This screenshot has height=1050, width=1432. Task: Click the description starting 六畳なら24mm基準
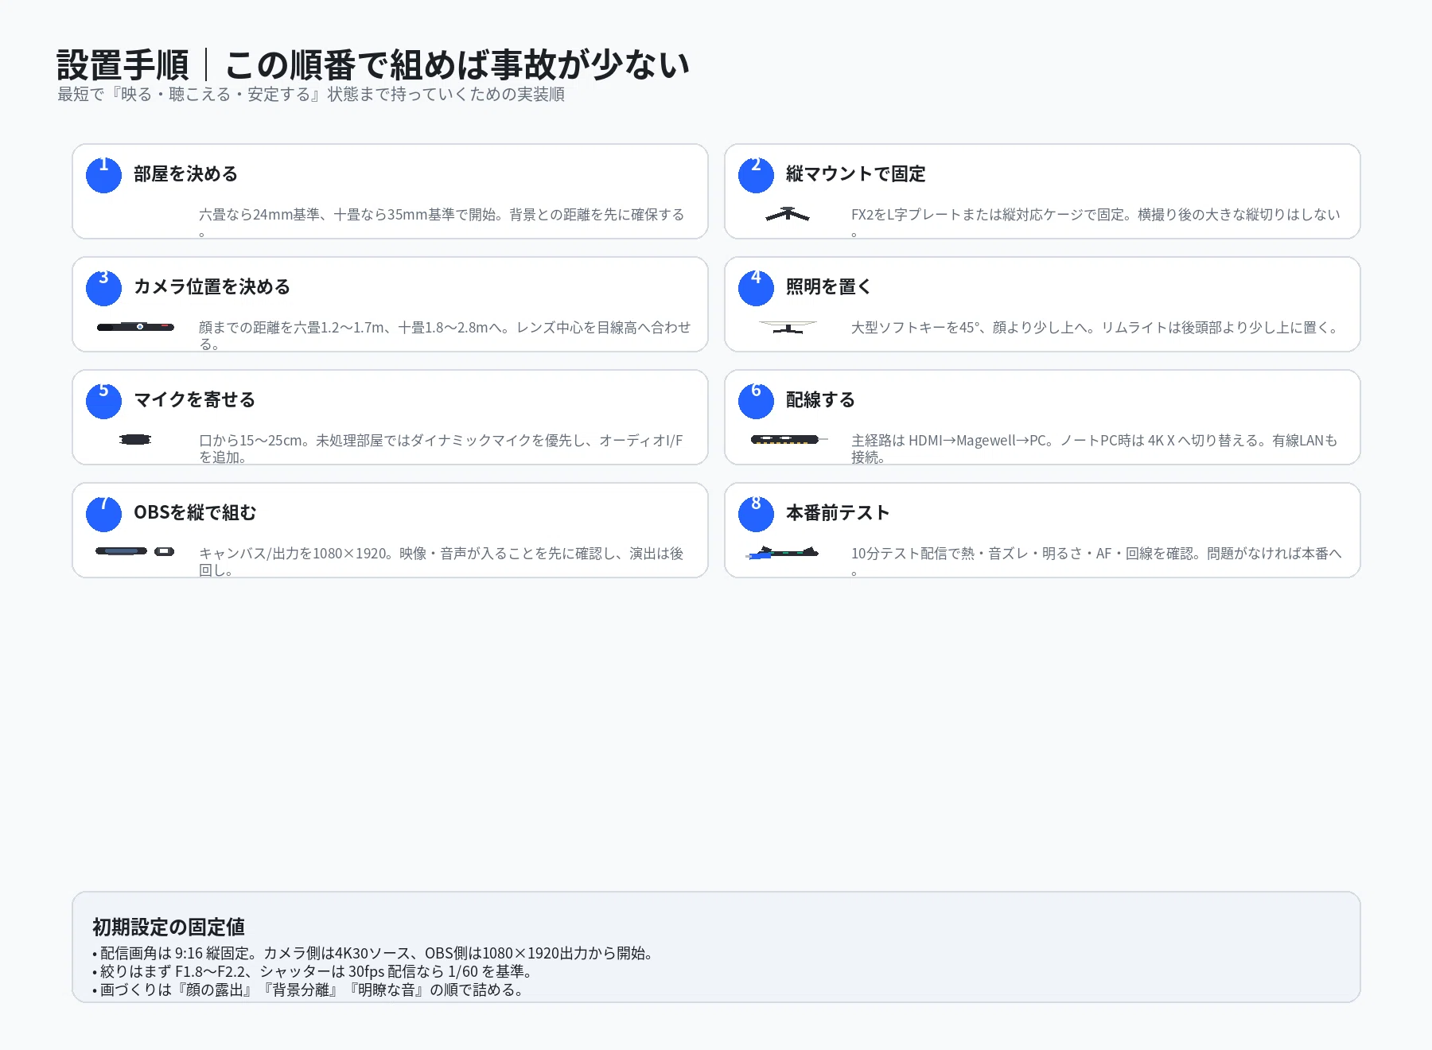tap(442, 223)
